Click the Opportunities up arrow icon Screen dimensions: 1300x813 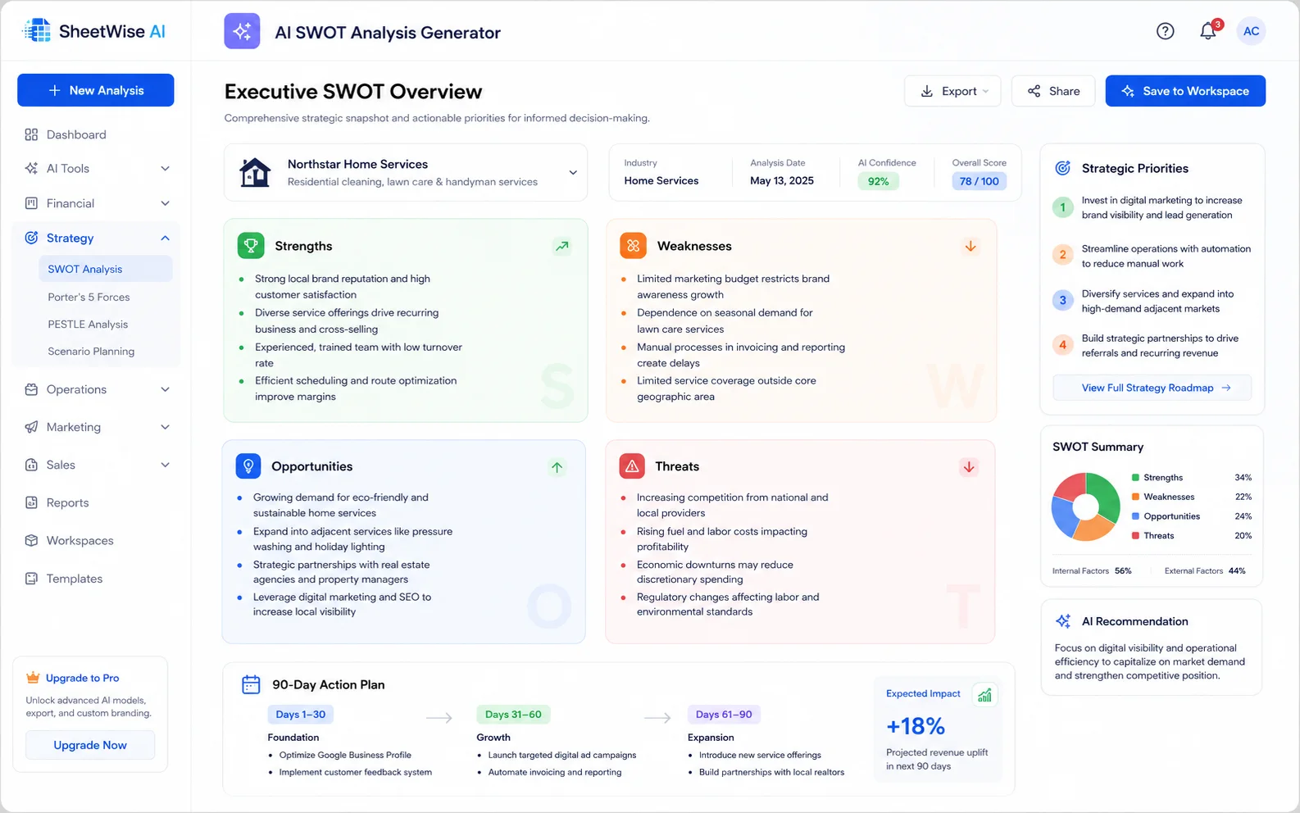click(557, 467)
